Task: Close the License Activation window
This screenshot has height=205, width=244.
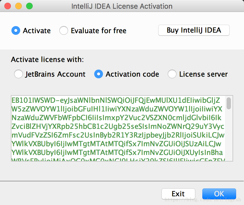Action: [x=7, y=6]
